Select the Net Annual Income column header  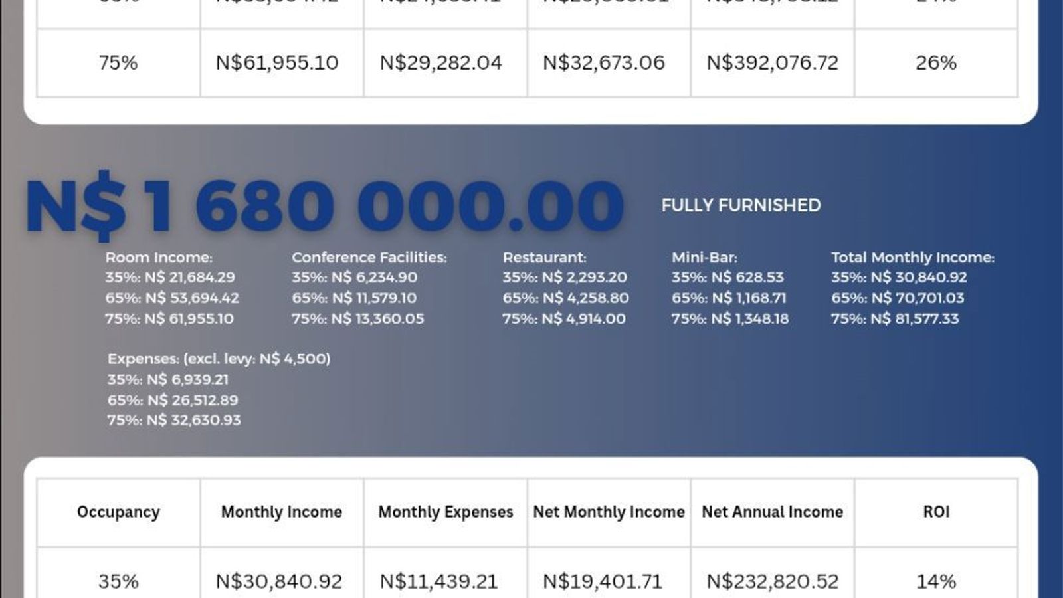click(x=772, y=512)
